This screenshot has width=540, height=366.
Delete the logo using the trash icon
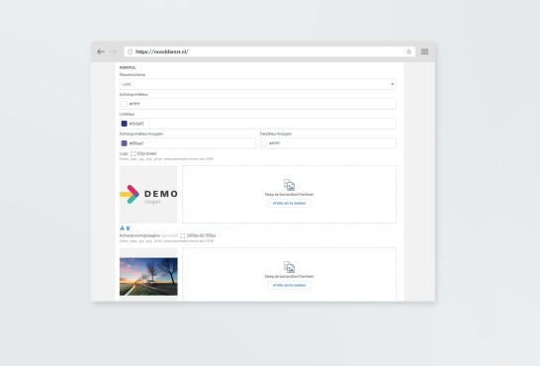coord(129,229)
